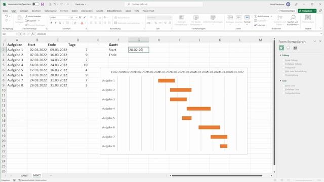Select the Keine Linie radio option
Screen dimensions: 324x182
283,85
